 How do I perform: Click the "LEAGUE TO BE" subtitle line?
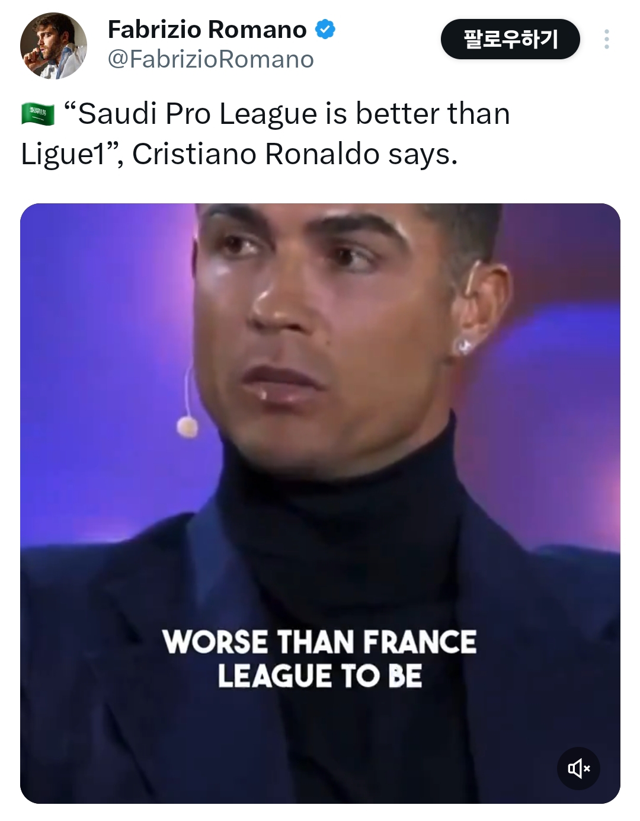tap(320, 676)
